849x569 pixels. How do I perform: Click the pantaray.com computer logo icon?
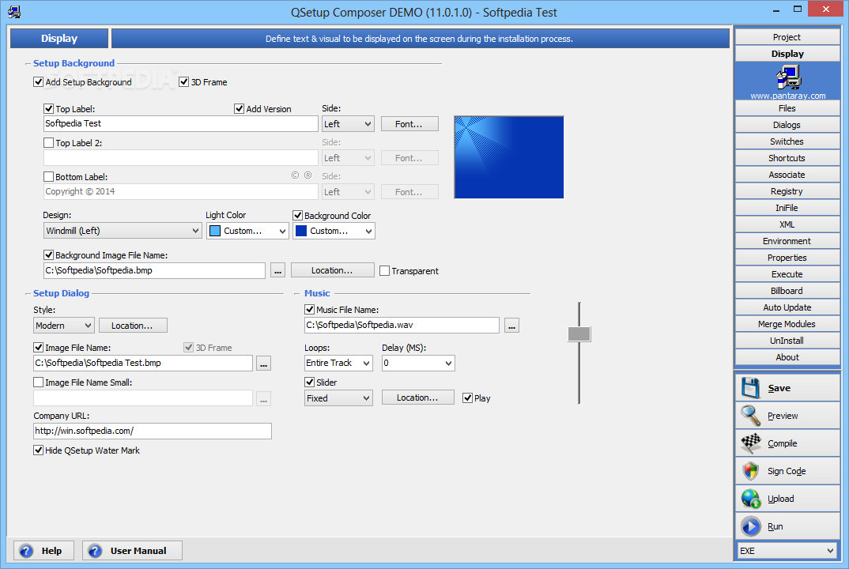click(x=788, y=77)
